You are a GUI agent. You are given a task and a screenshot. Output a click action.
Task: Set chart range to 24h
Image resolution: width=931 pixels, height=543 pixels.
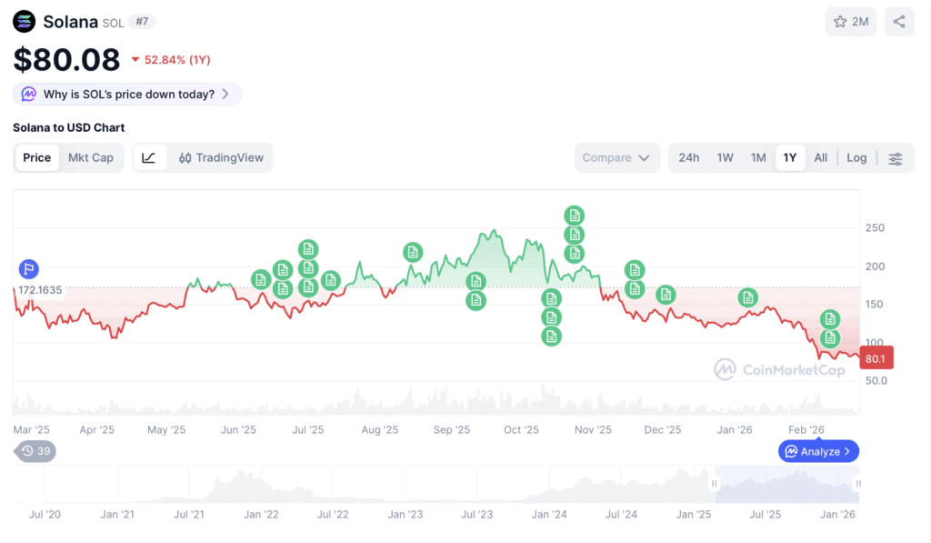[x=689, y=157]
